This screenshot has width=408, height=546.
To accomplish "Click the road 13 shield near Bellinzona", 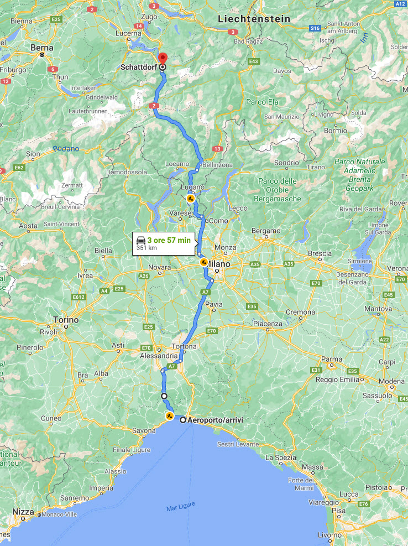I will point(217,149).
